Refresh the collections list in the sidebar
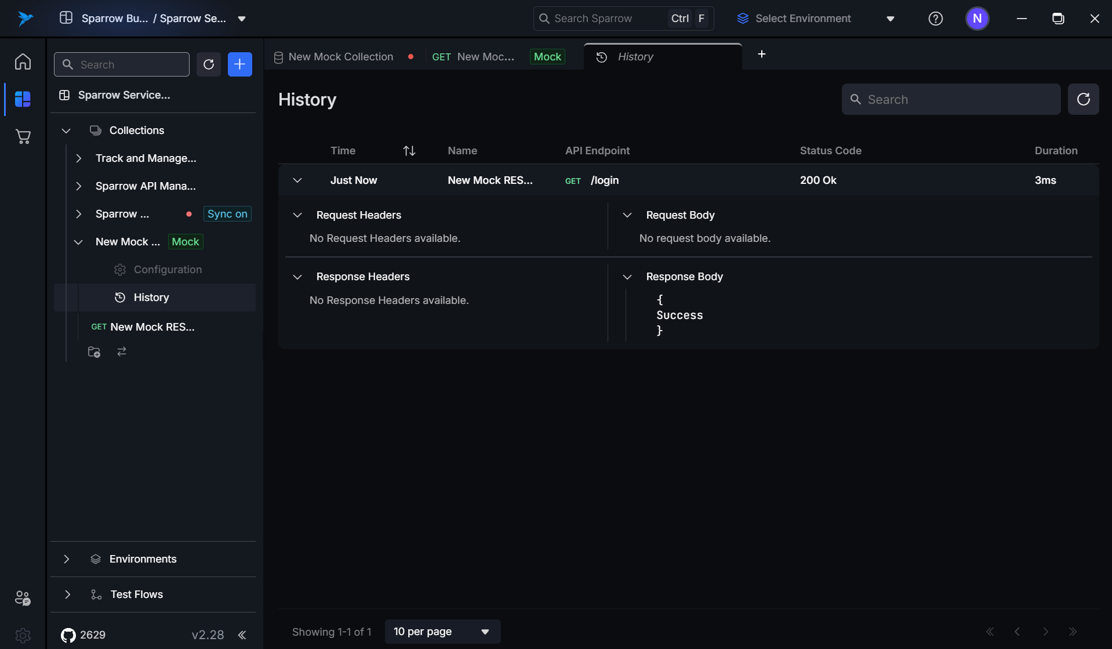The image size is (1112, 649). tap(209, 64)
